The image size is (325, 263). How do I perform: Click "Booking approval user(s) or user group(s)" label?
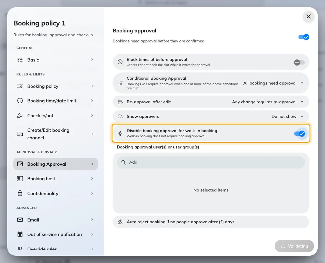[x=158, y=147]
